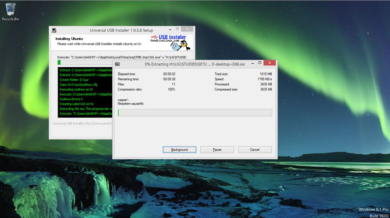Click the 'Please wait while Universal USB Installer' message
This screenshot has height=218, width=390.
pos(99,44)
